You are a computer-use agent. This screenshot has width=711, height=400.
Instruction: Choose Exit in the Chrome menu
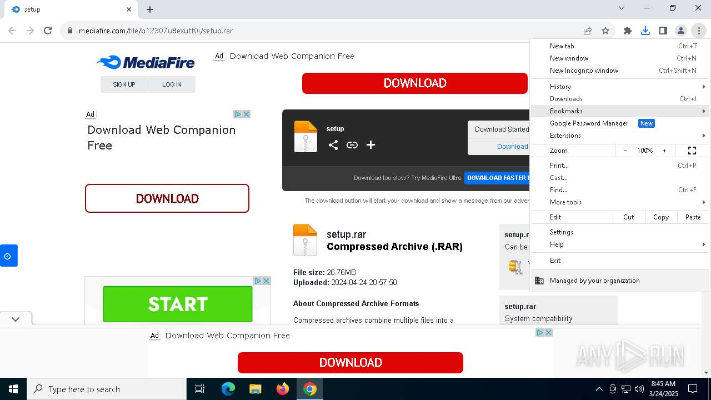pos(620,261)
